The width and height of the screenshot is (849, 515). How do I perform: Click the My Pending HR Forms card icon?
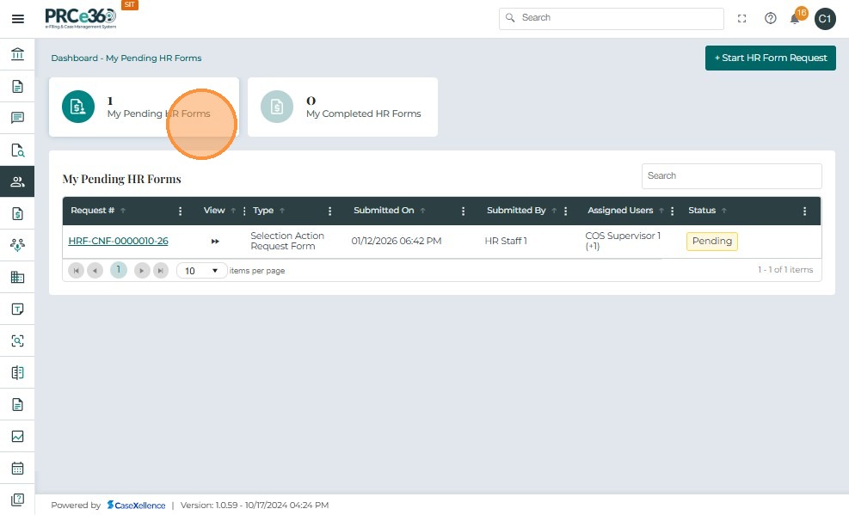[x=78, y=107]
